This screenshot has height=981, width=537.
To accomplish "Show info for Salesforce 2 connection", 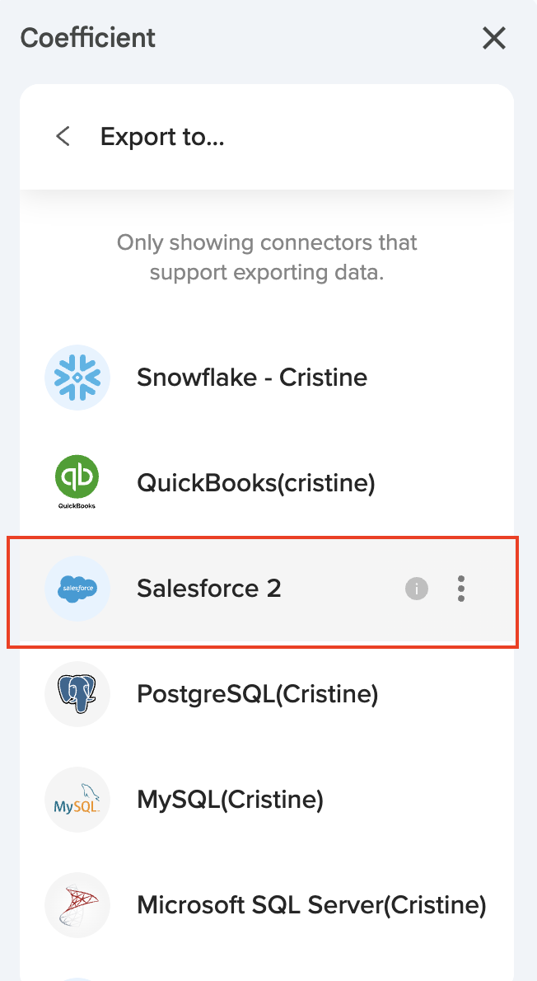I will click(417, 589).
